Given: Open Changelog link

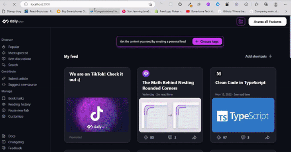Looking at the screenshot, I should (13, 142).
